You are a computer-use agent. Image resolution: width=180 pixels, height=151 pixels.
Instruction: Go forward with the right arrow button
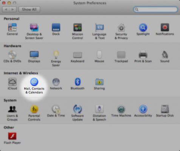click(x=12, y=9)
